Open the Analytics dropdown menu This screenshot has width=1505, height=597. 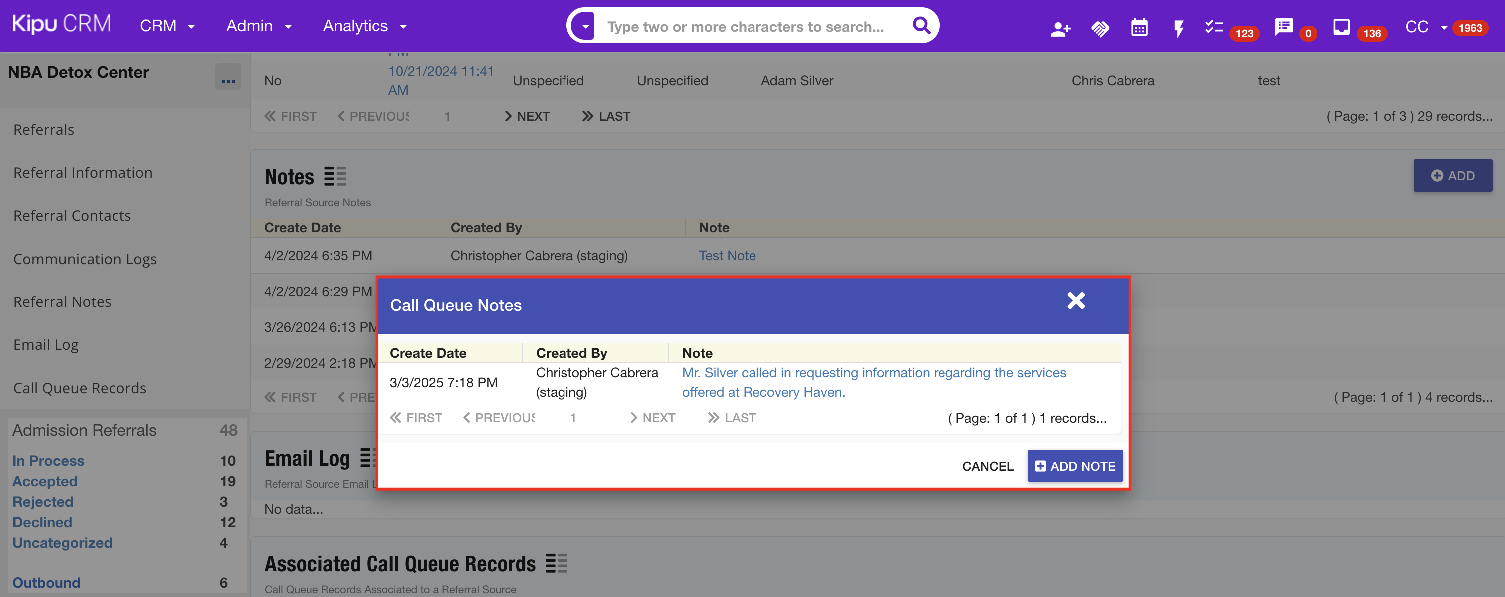click(x=365, y=26)
